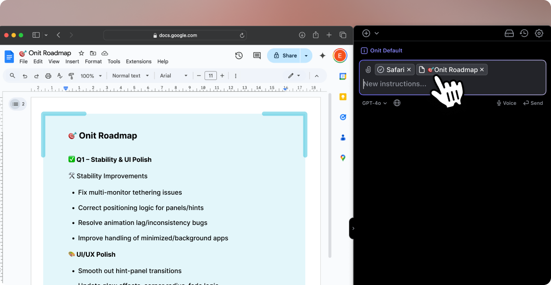Expand the Normal text style dropdown
This screenshot has width=551, height=285.
point(131,76)
